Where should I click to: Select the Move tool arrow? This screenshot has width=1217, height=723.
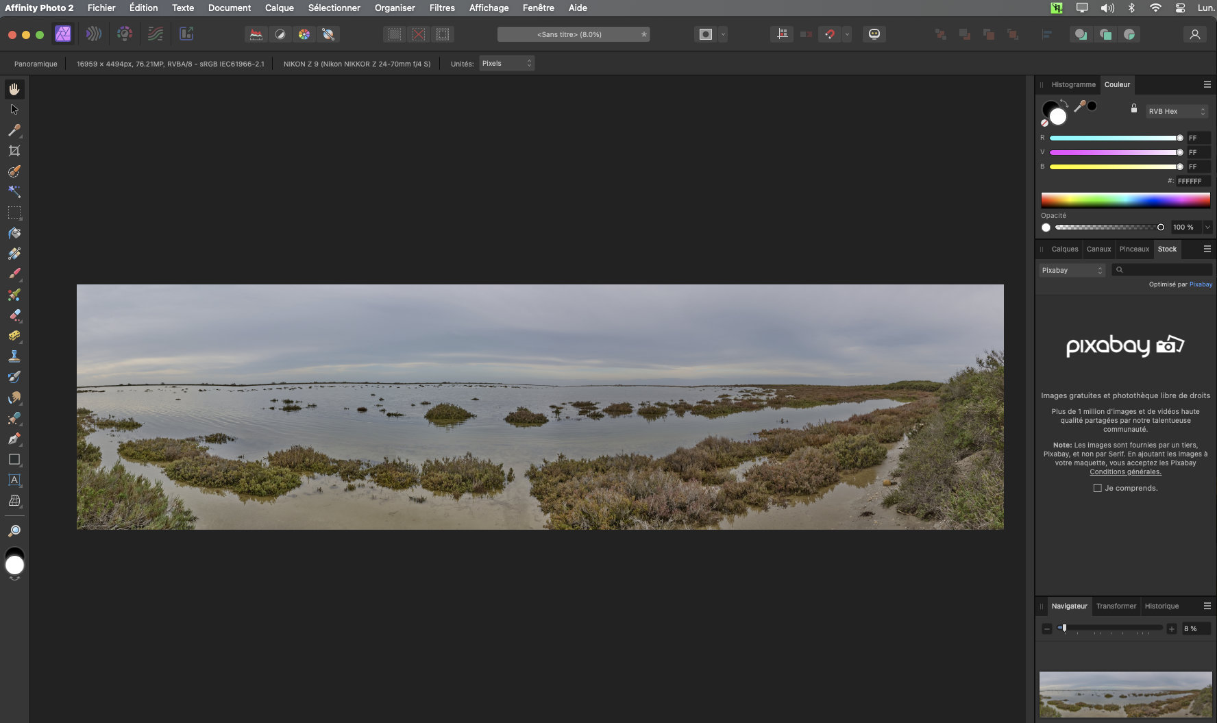pyautogui.click(x=14, y=110)
